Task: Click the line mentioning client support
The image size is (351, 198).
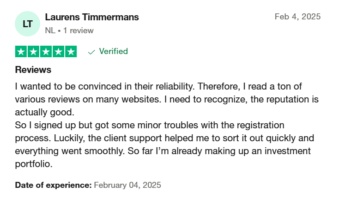Action: click(x=164, y=138)
